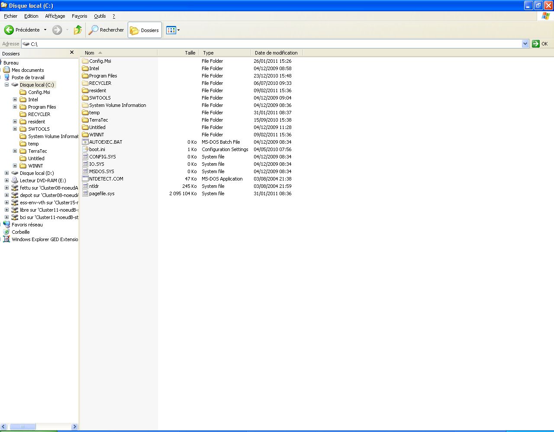Select the NTDETECT.COM application icon
Viewport: 554px width, 432px height.
pyautogui.click(x=85, y=179)
